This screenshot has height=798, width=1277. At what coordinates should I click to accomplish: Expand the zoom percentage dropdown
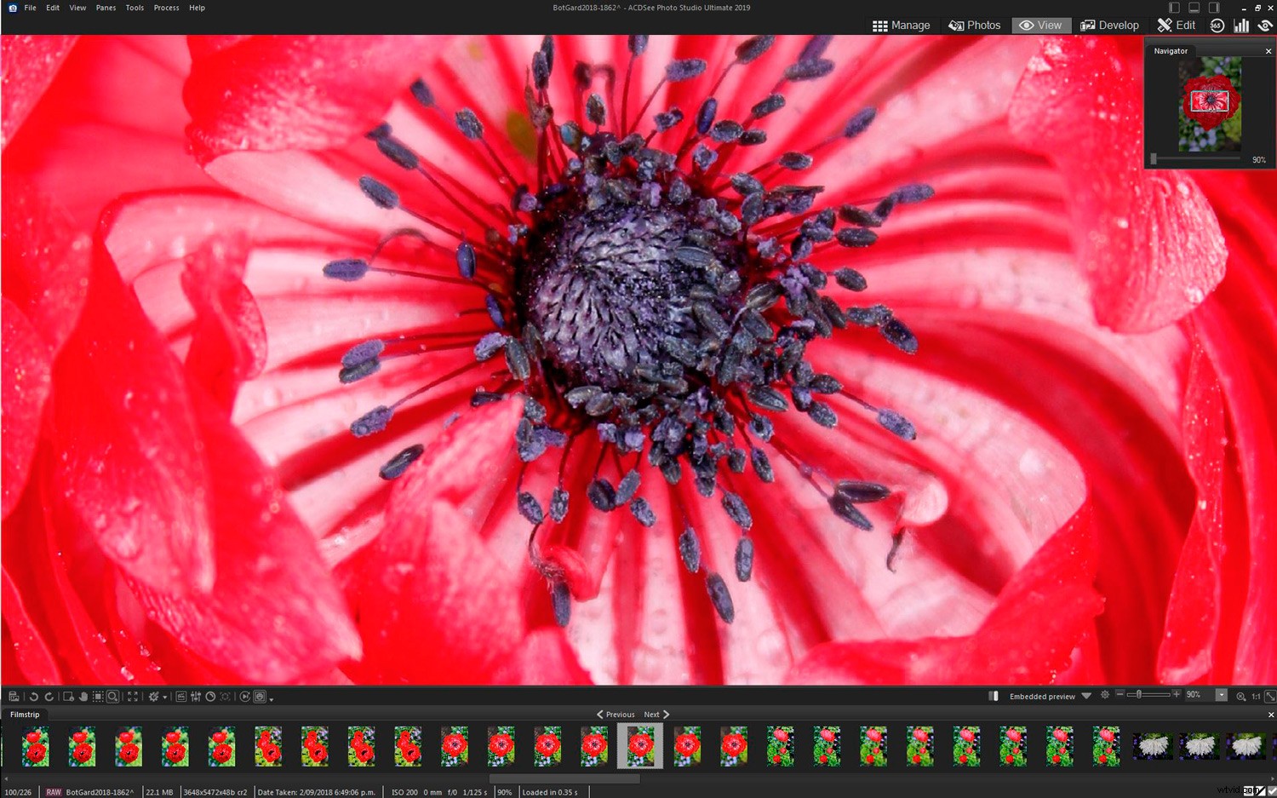(x=1219, y=696)
